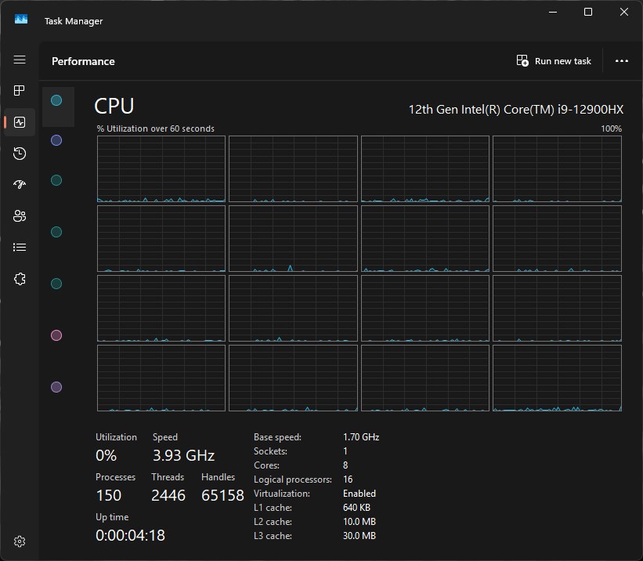Click the Task Manager window title text
643x561 pixels.
[74, 21]
